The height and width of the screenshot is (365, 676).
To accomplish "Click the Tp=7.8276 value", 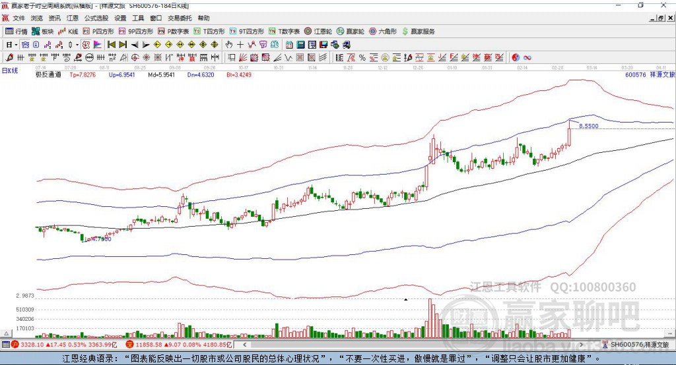I will pos(83,75).
